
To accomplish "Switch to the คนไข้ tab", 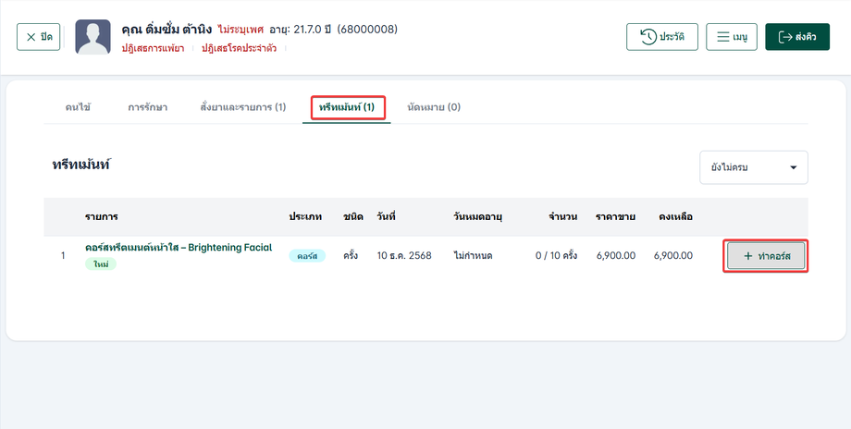I will (78, 107).
